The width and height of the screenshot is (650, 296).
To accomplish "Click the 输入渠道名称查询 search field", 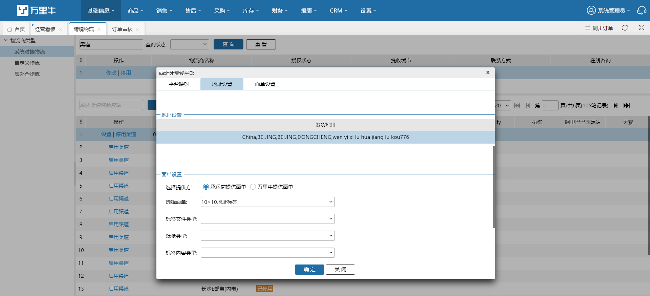I will (111, 105).
